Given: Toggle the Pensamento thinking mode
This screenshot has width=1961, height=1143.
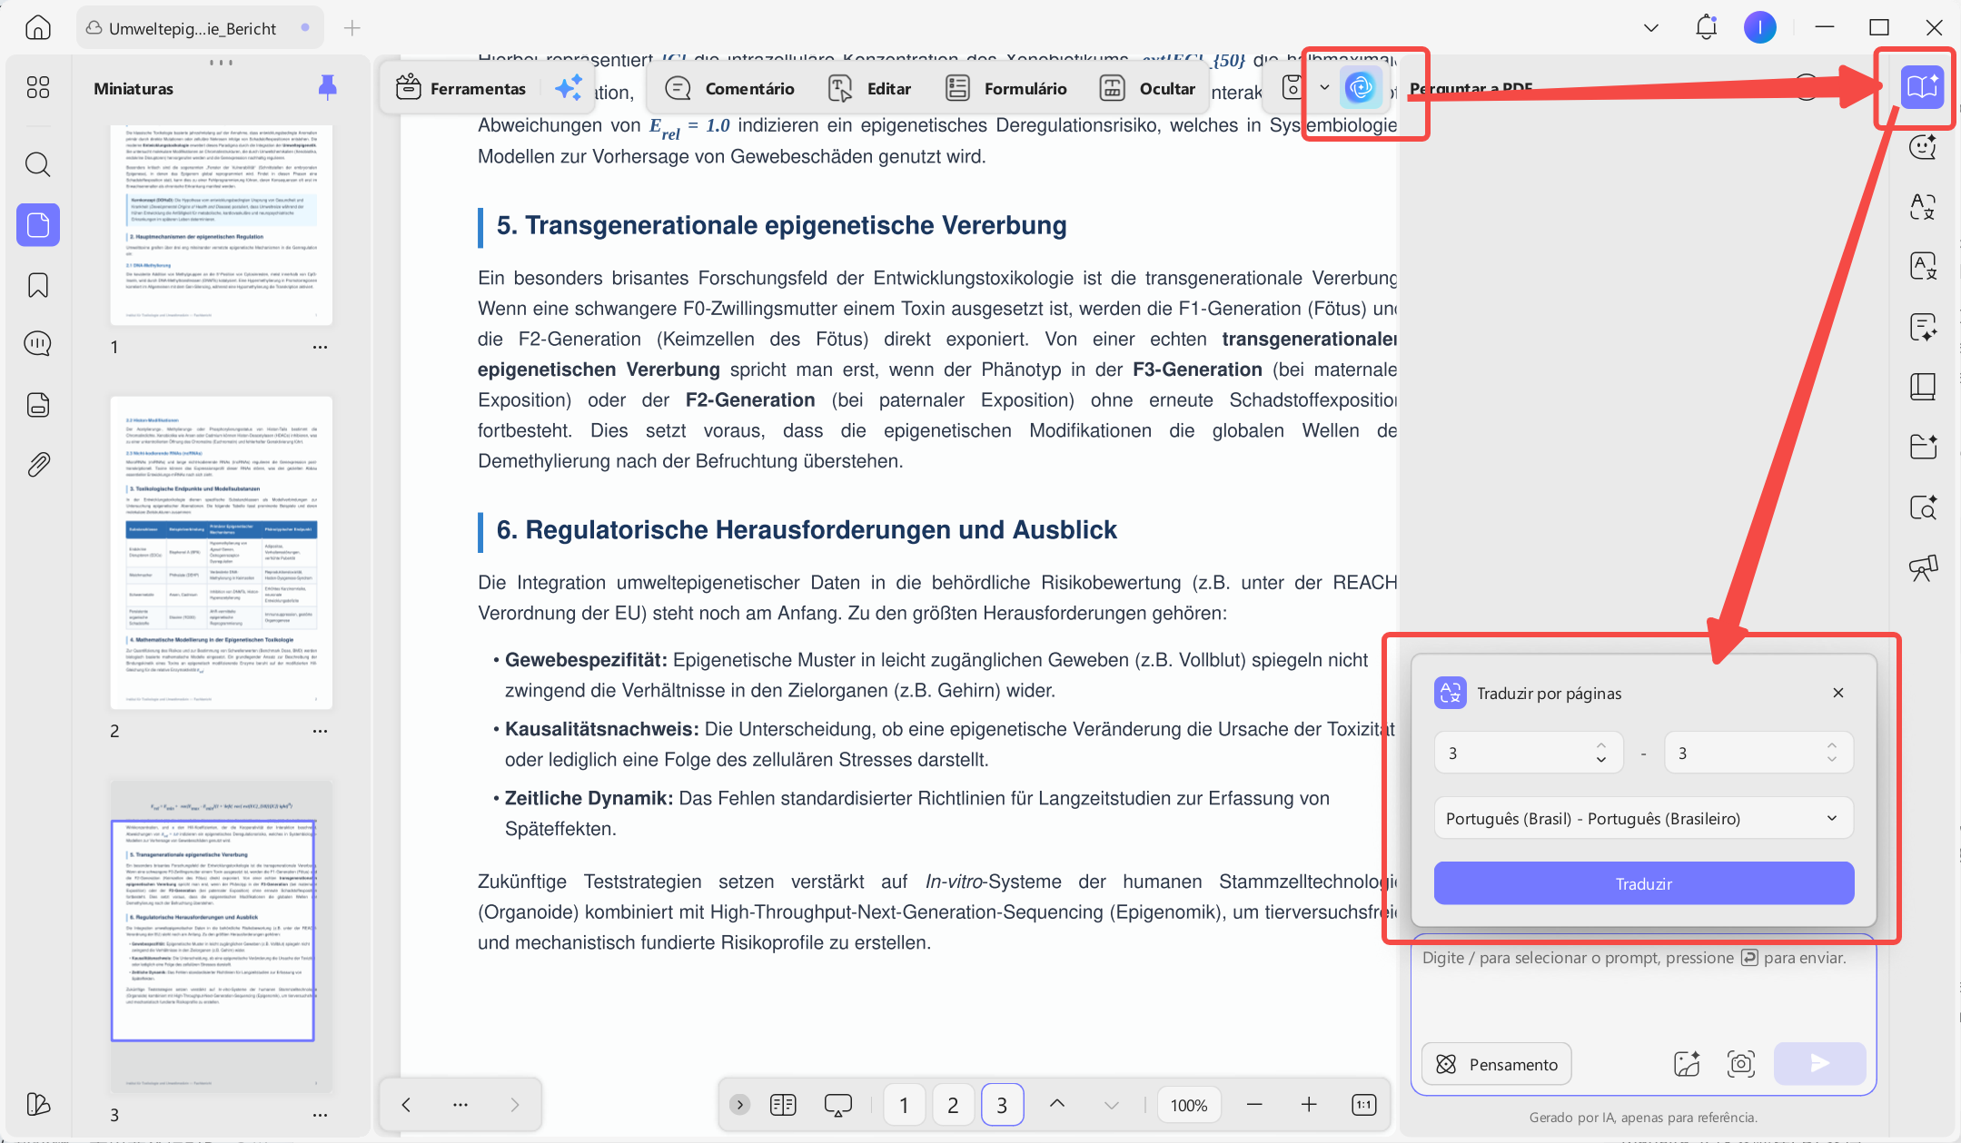Looking at the screenshot, I should click(x=1497, y=1064).
